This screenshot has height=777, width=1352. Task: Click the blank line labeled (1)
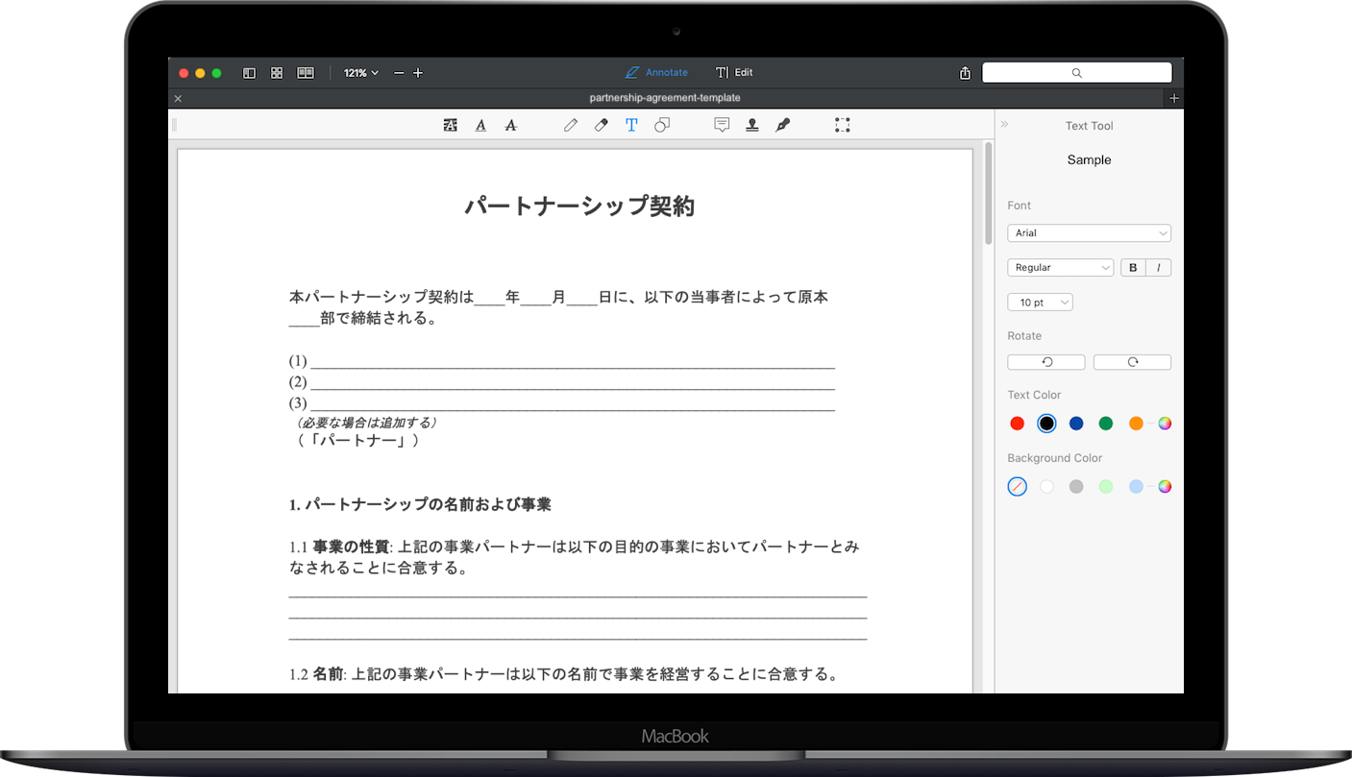tap(573, 362)
